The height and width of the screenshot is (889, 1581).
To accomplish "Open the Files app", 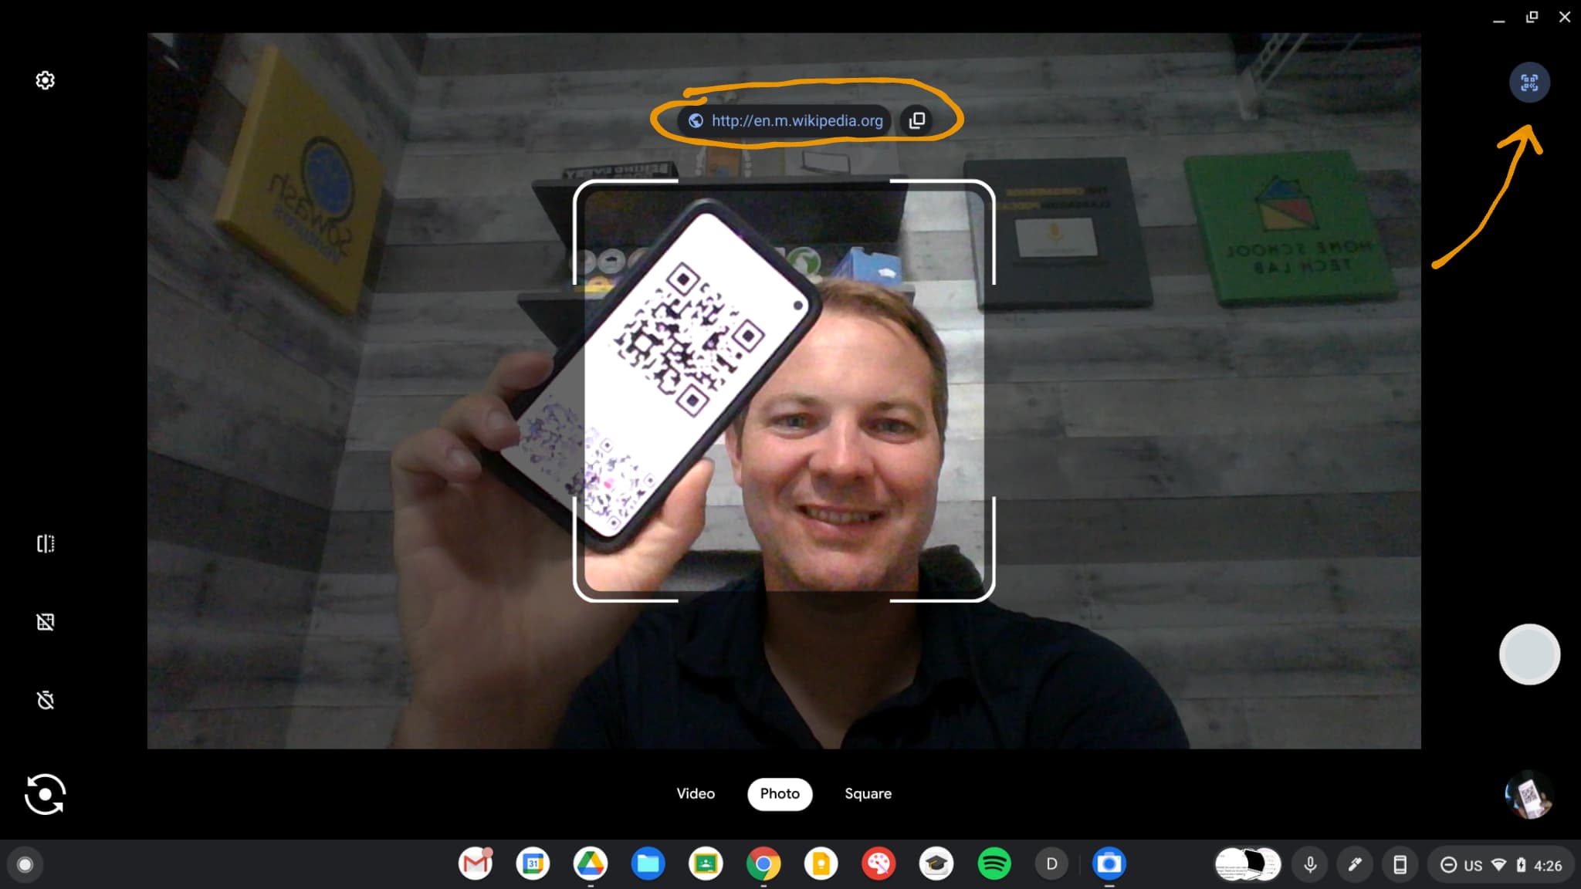I will pyautogui.click(x=648, y=864).
